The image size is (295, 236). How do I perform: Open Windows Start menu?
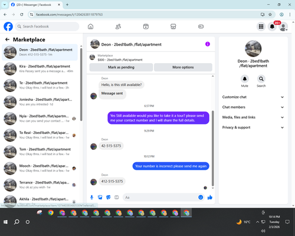point(5,222)
